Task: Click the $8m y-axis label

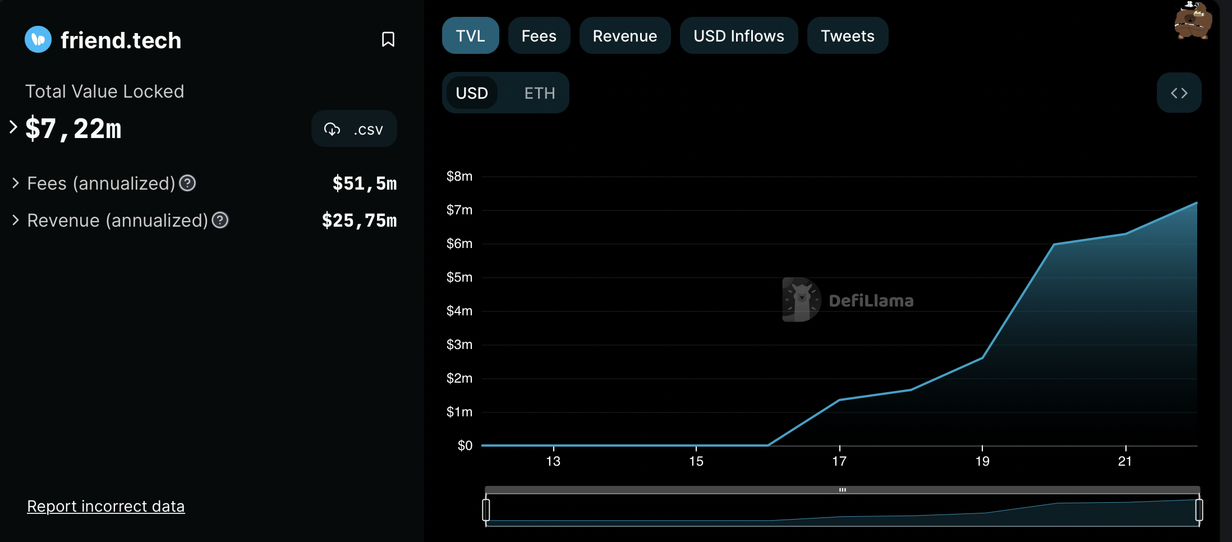Action: click(x=459, y=176)
